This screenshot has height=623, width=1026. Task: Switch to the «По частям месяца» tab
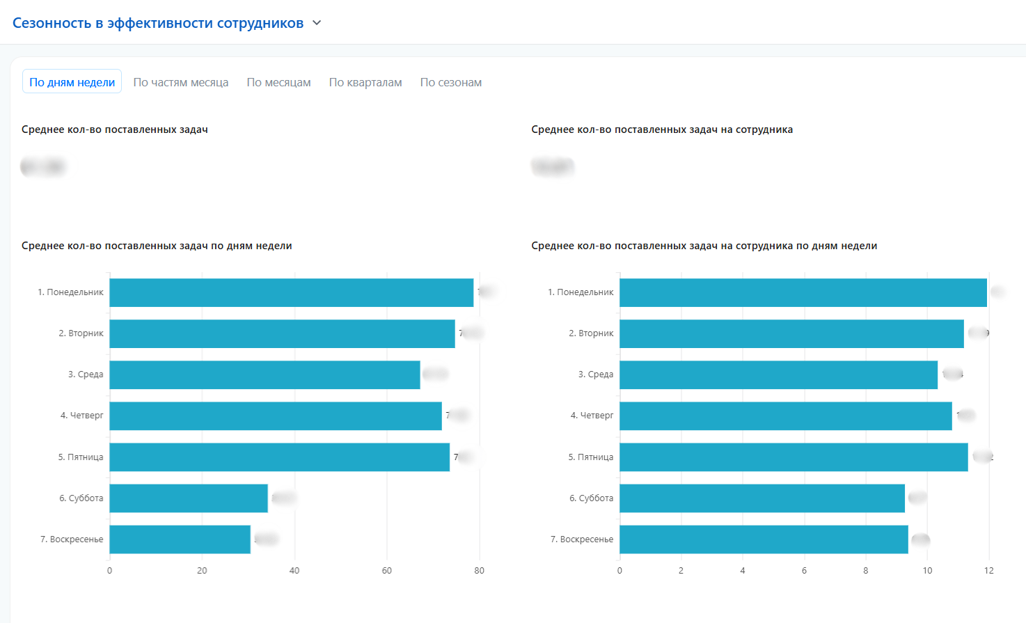[x=181, y=82]
